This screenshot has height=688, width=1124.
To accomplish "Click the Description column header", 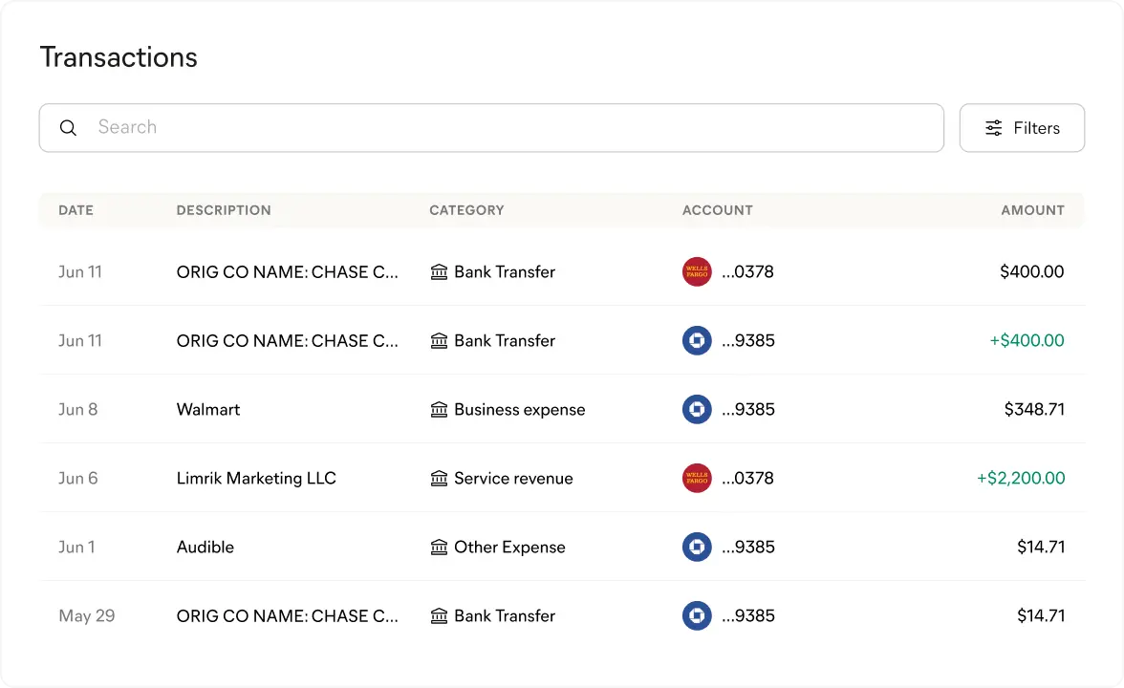I will pos(224,210).
